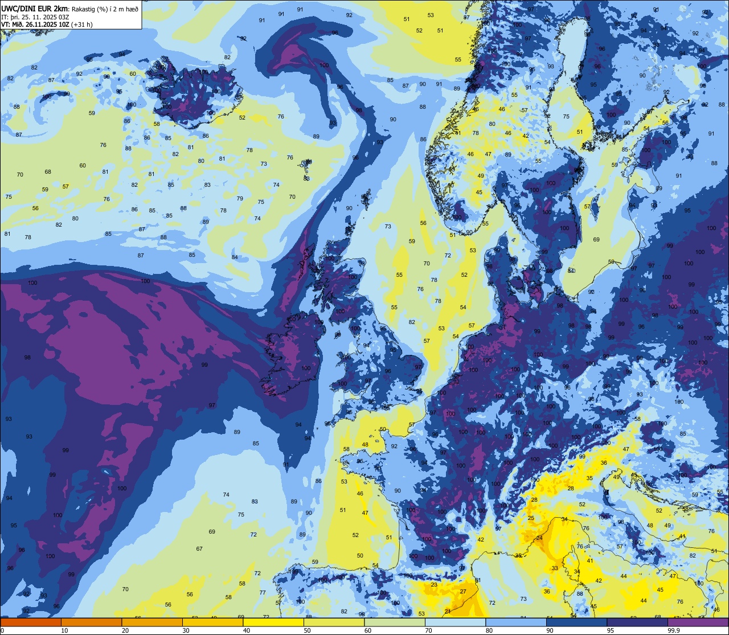
Task: Pick the 60–70 pale green legend segment
Action: coord(395,622)
